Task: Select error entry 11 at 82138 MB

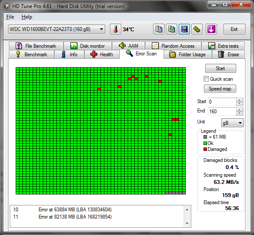Action: [x=62, y=217]
